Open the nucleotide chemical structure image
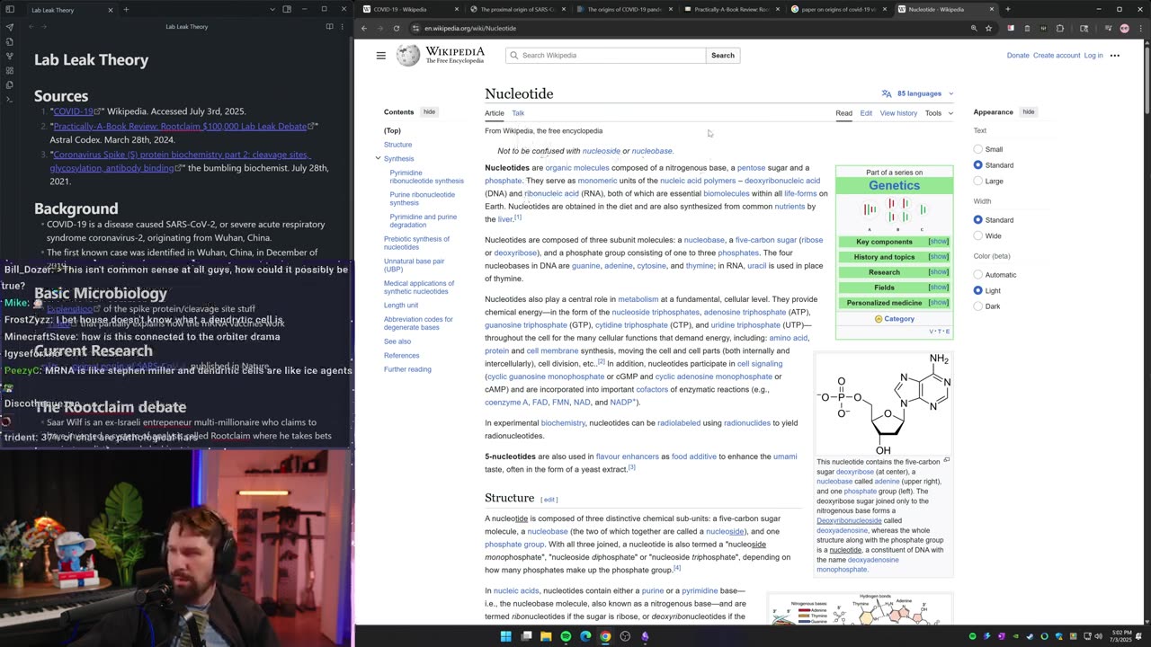The height and width of the screenshot is (647, 1151). tap(884, 404)
